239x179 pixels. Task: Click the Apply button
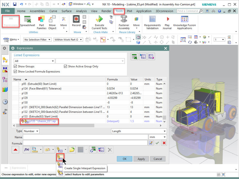click(141, 159)
